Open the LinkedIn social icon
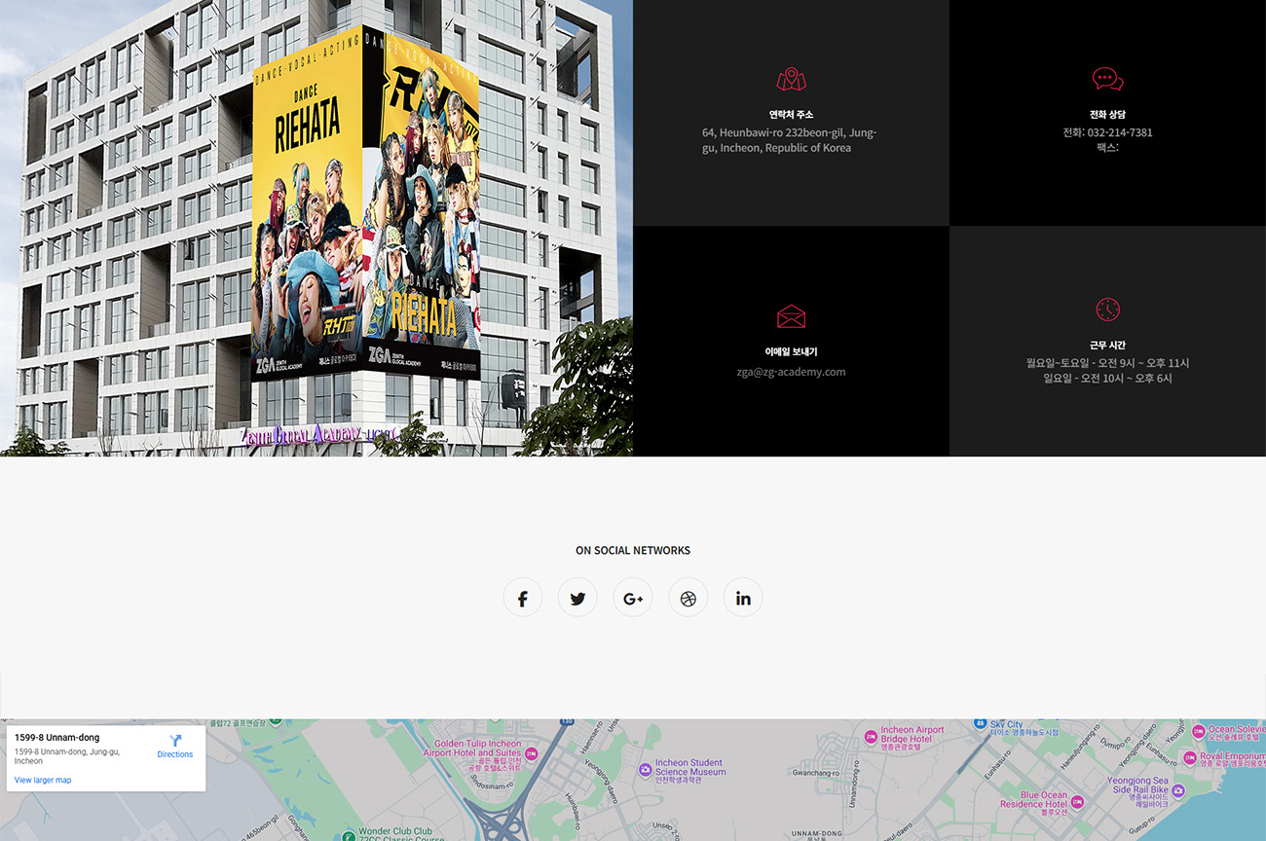The image size is (1266, 841). (743, 598)
